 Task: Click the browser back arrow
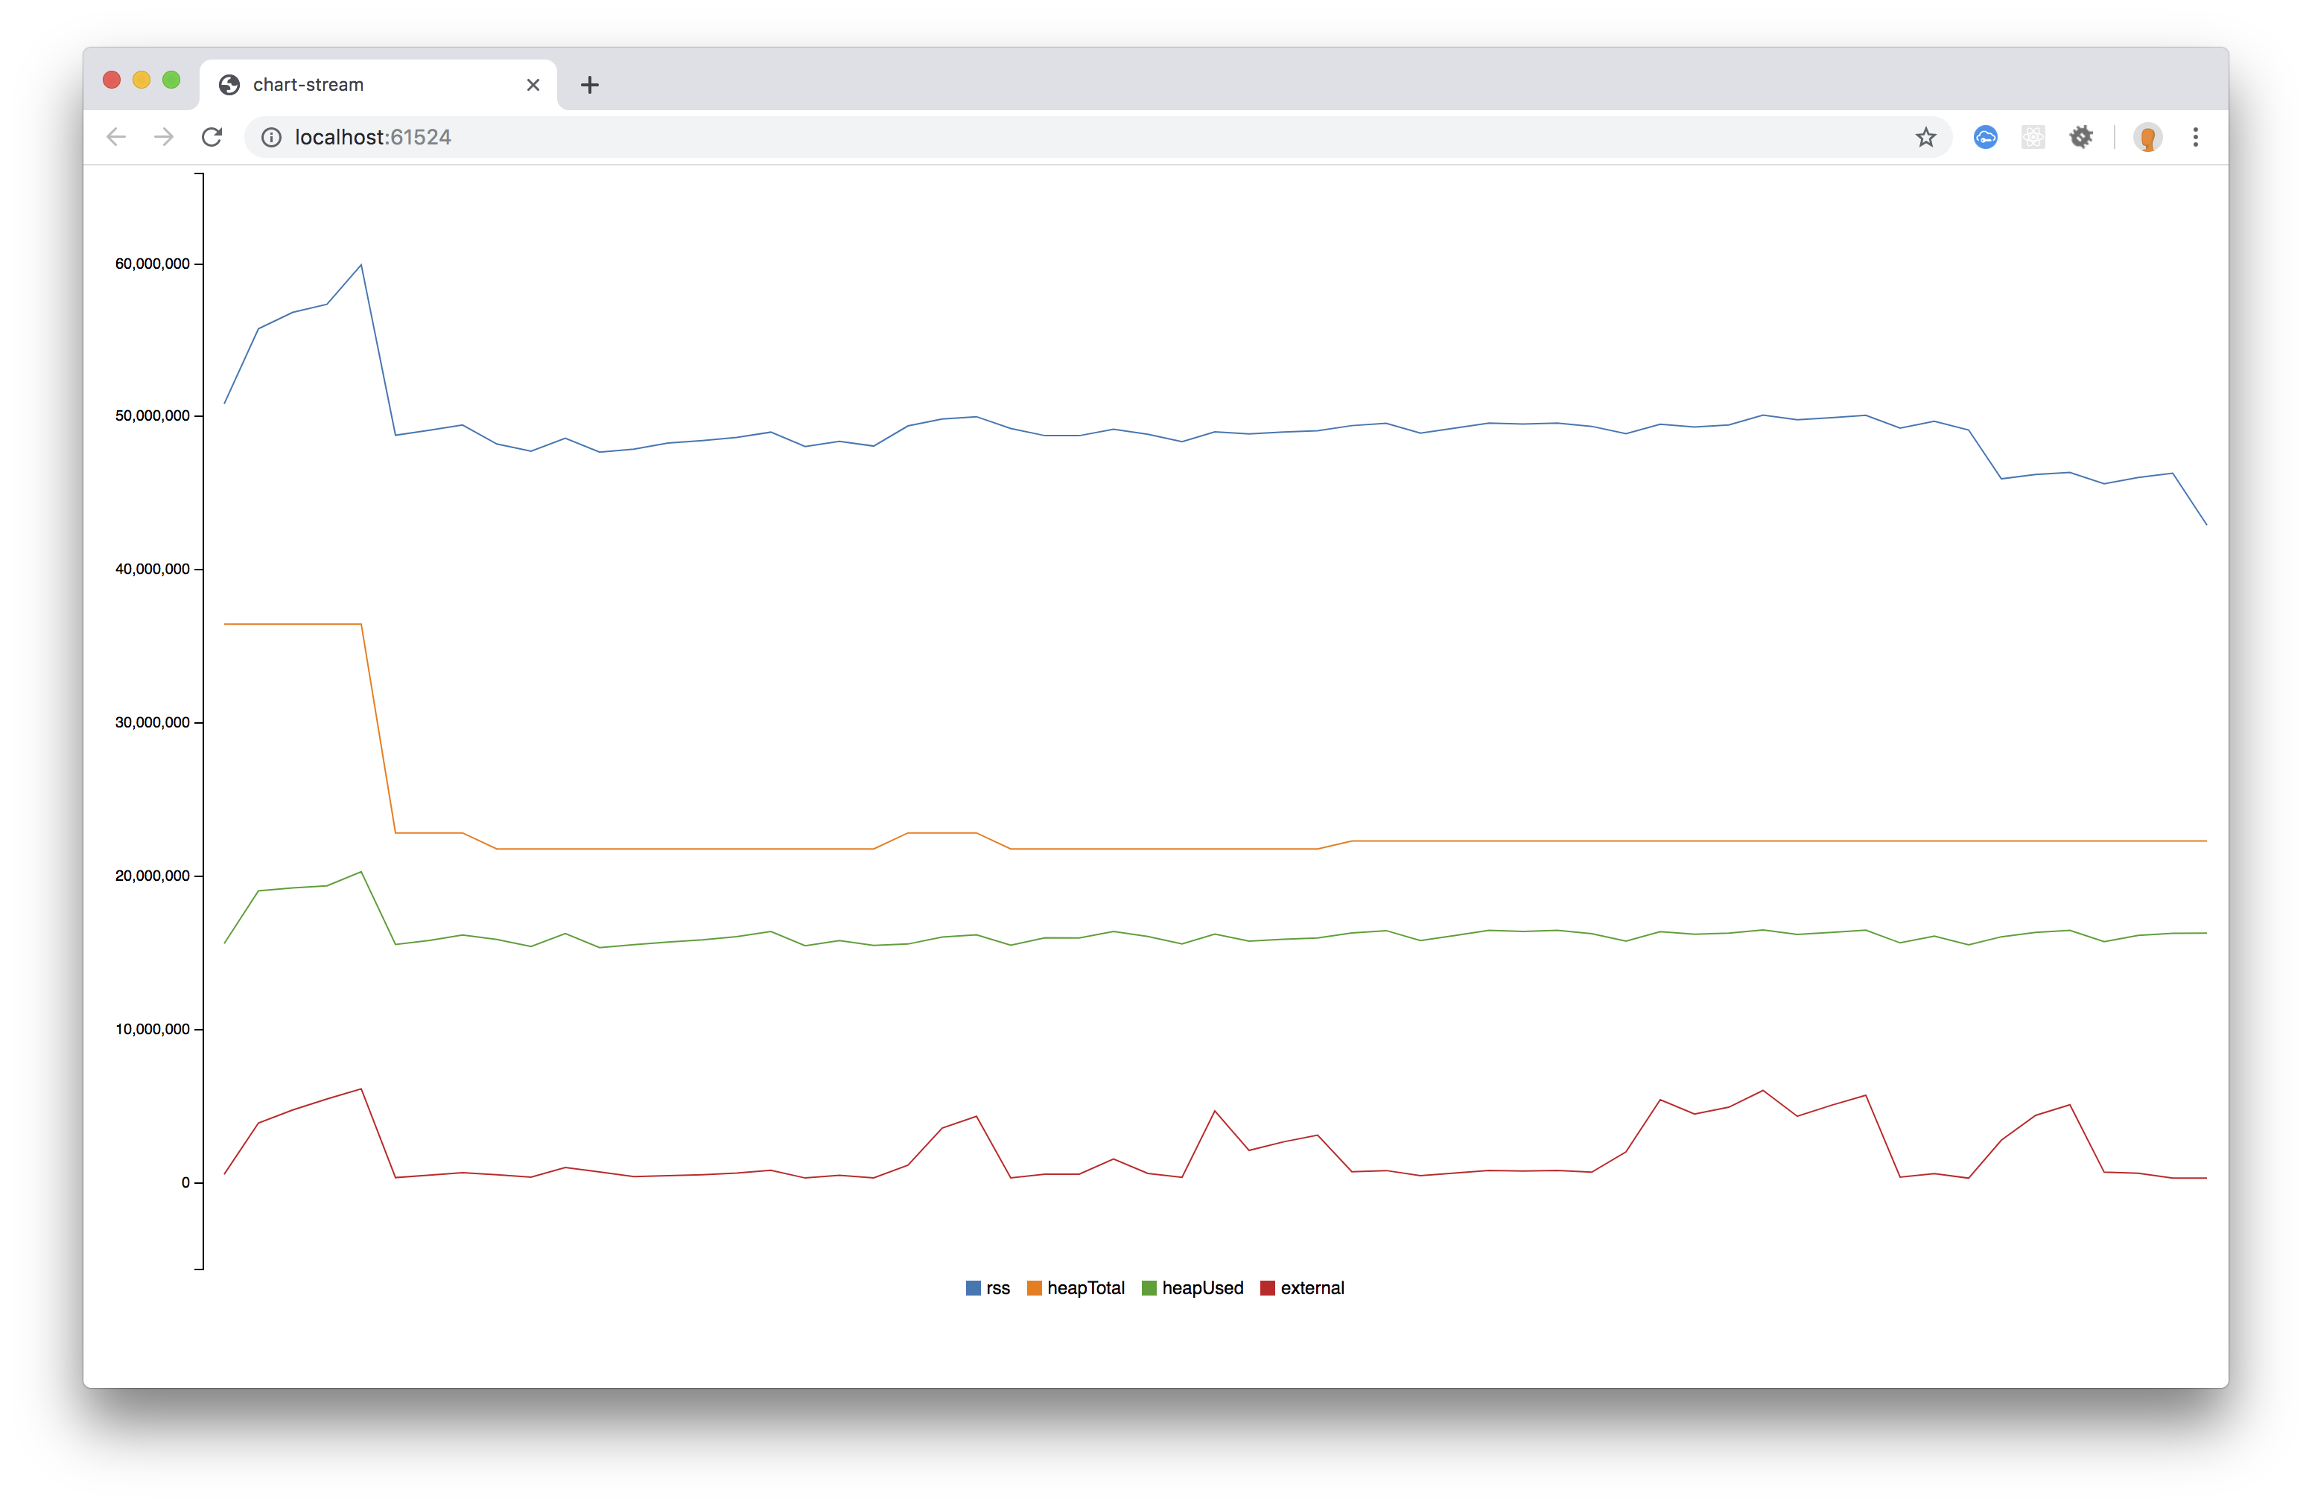point(117,137)
